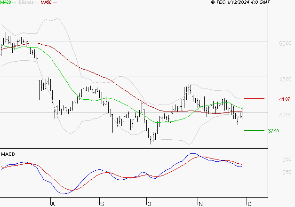This screenshot has width=295, height=207.
Task: Click the MACD -050 axis label
Action: (286, 172)
